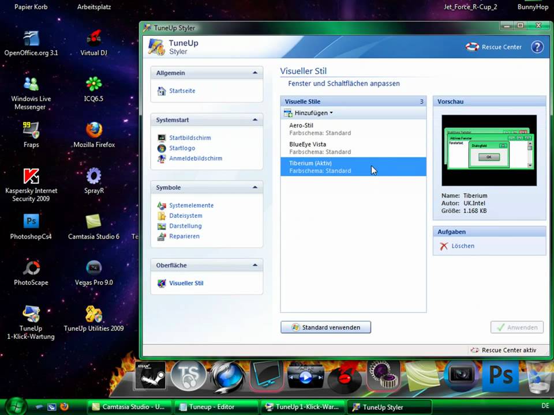Open the media player dock icon
554x415 pixels.
[305, 376]
